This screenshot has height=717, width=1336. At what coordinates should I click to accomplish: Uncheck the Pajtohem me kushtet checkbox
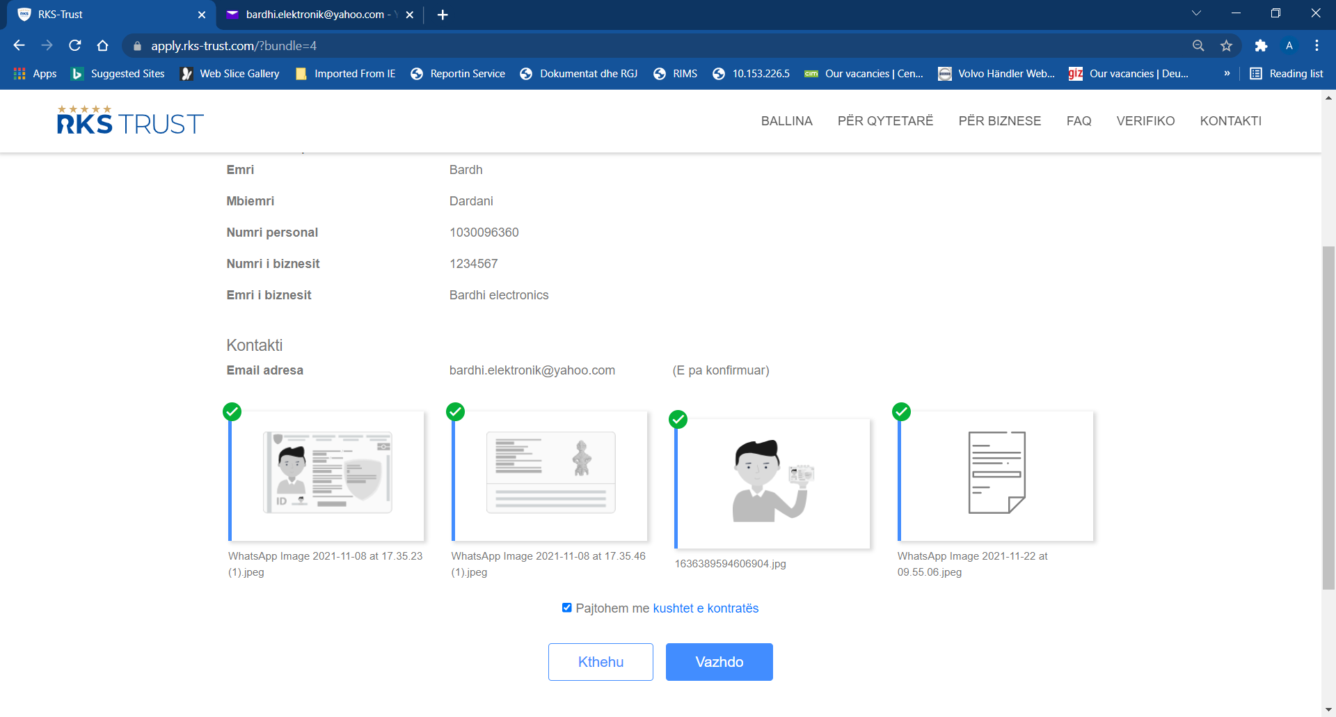point(567,608)
